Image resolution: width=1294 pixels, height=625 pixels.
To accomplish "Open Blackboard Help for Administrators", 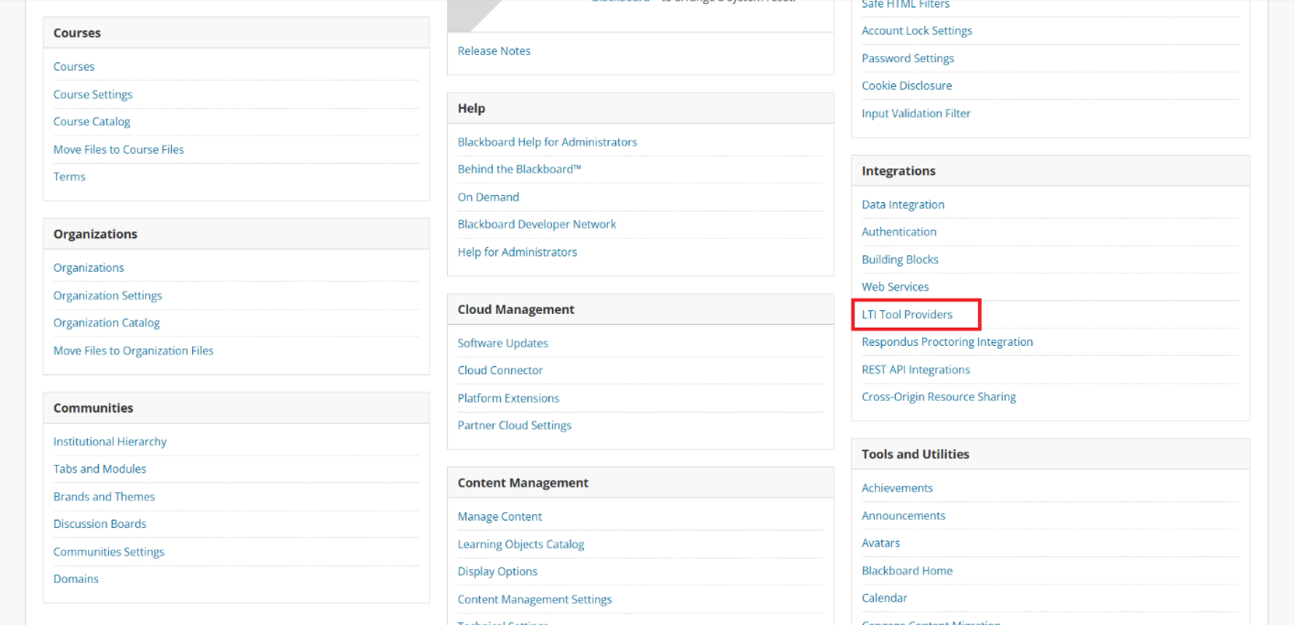I will pos(547,141).
